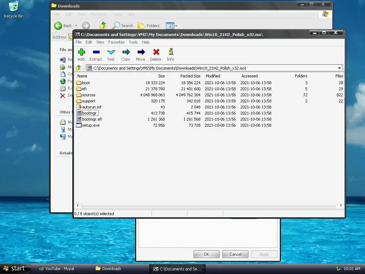This screenshot has height=274, width=365.
Task: Click the forward arrow in Downloads window
Action: 86,26
